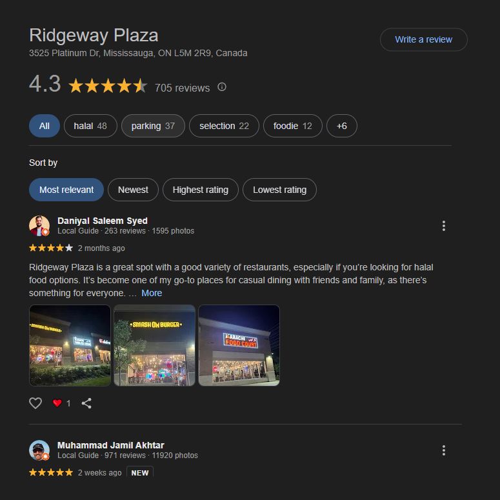The height and width of the screenshot is (500, 500).
Task: Open Muhammad Jamil Akhtar's profile avatar
Action: (x=39, y=450)
